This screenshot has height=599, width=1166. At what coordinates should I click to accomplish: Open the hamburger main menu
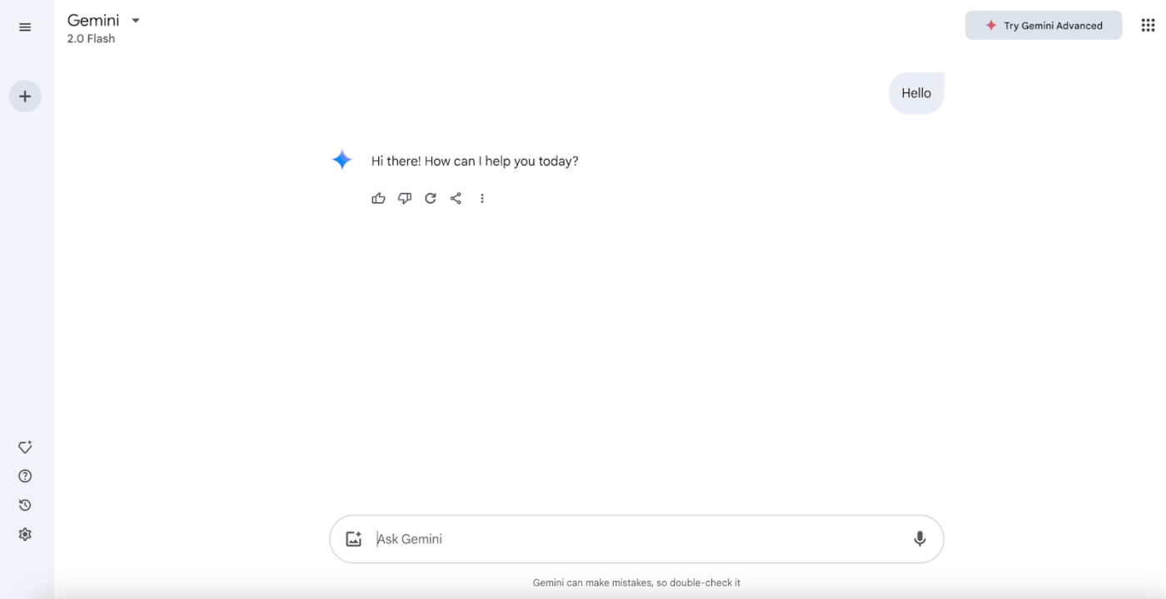tap(25, 27)
